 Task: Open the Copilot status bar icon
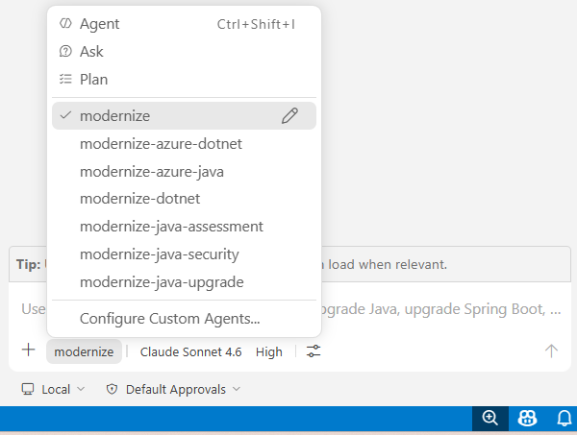coord(527,418)
